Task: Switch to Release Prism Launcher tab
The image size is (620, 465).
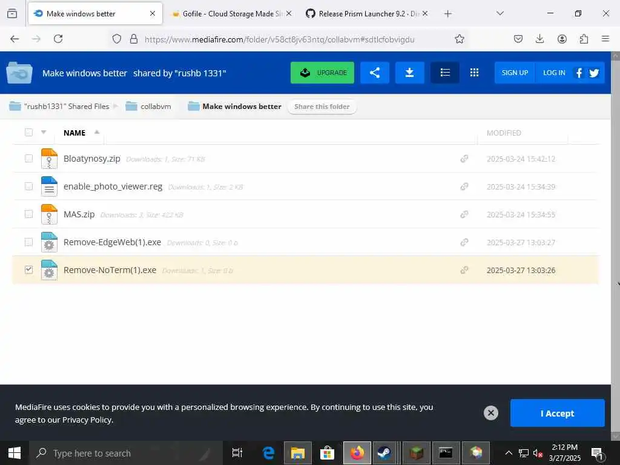Action: 366,13
